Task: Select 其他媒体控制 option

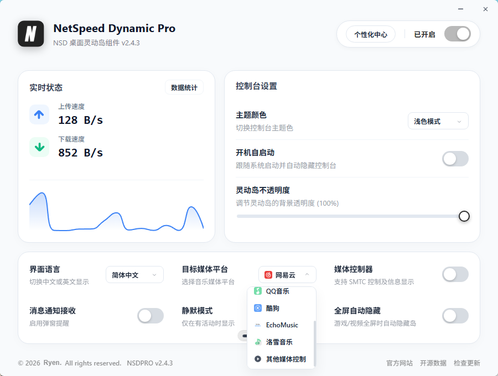Action: [x=281, y=359]
